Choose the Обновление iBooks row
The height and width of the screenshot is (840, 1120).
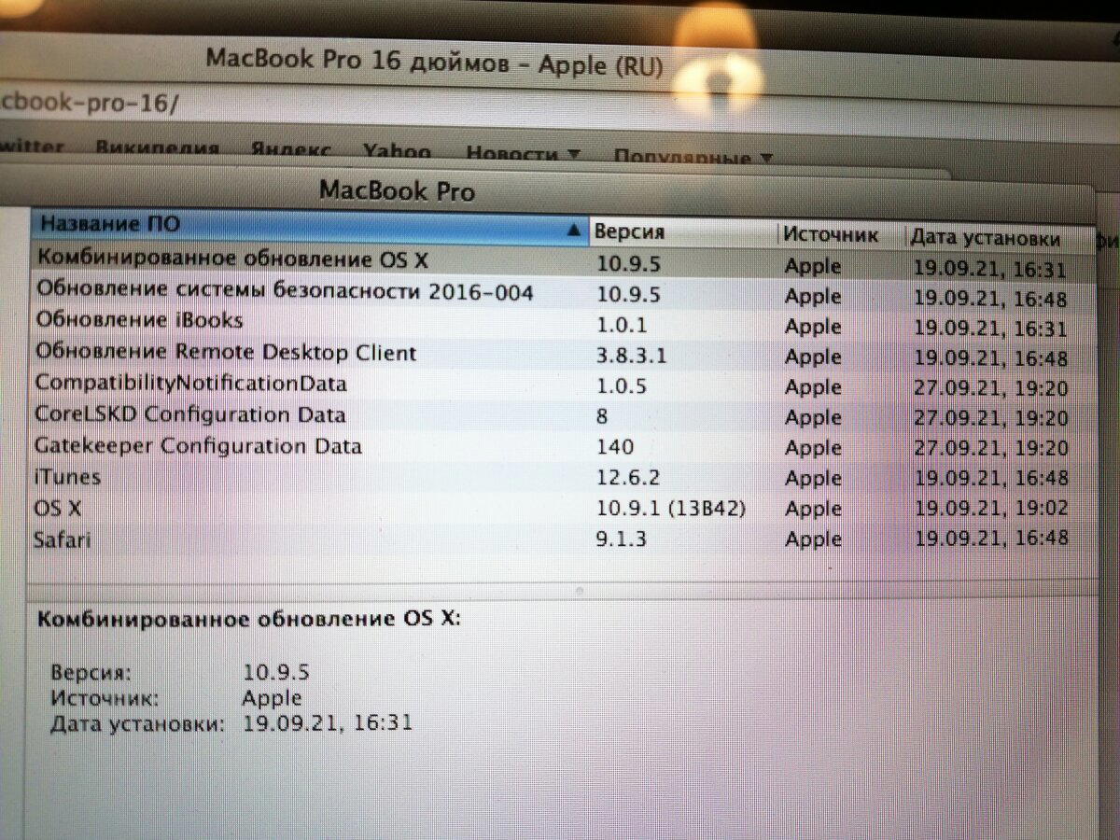(139, 320)
